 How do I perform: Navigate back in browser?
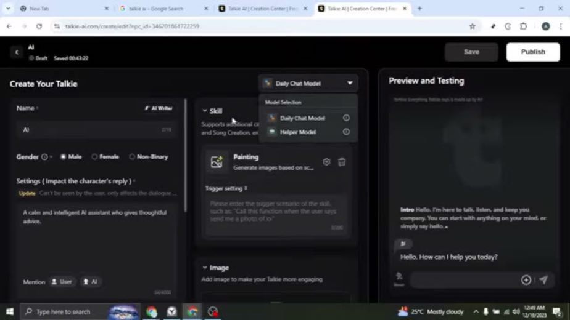click(9, 26)
